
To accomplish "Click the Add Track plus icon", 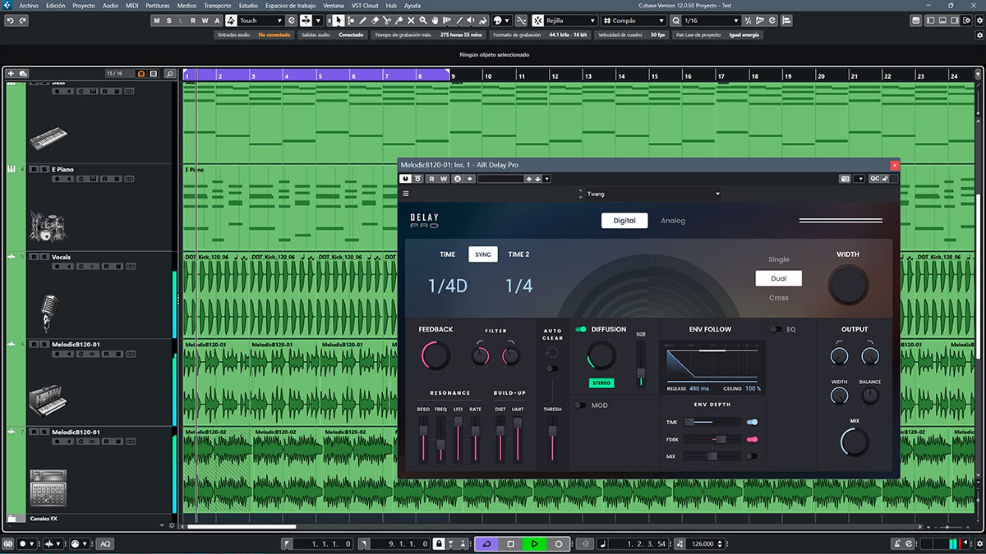I will pos(11,74).
